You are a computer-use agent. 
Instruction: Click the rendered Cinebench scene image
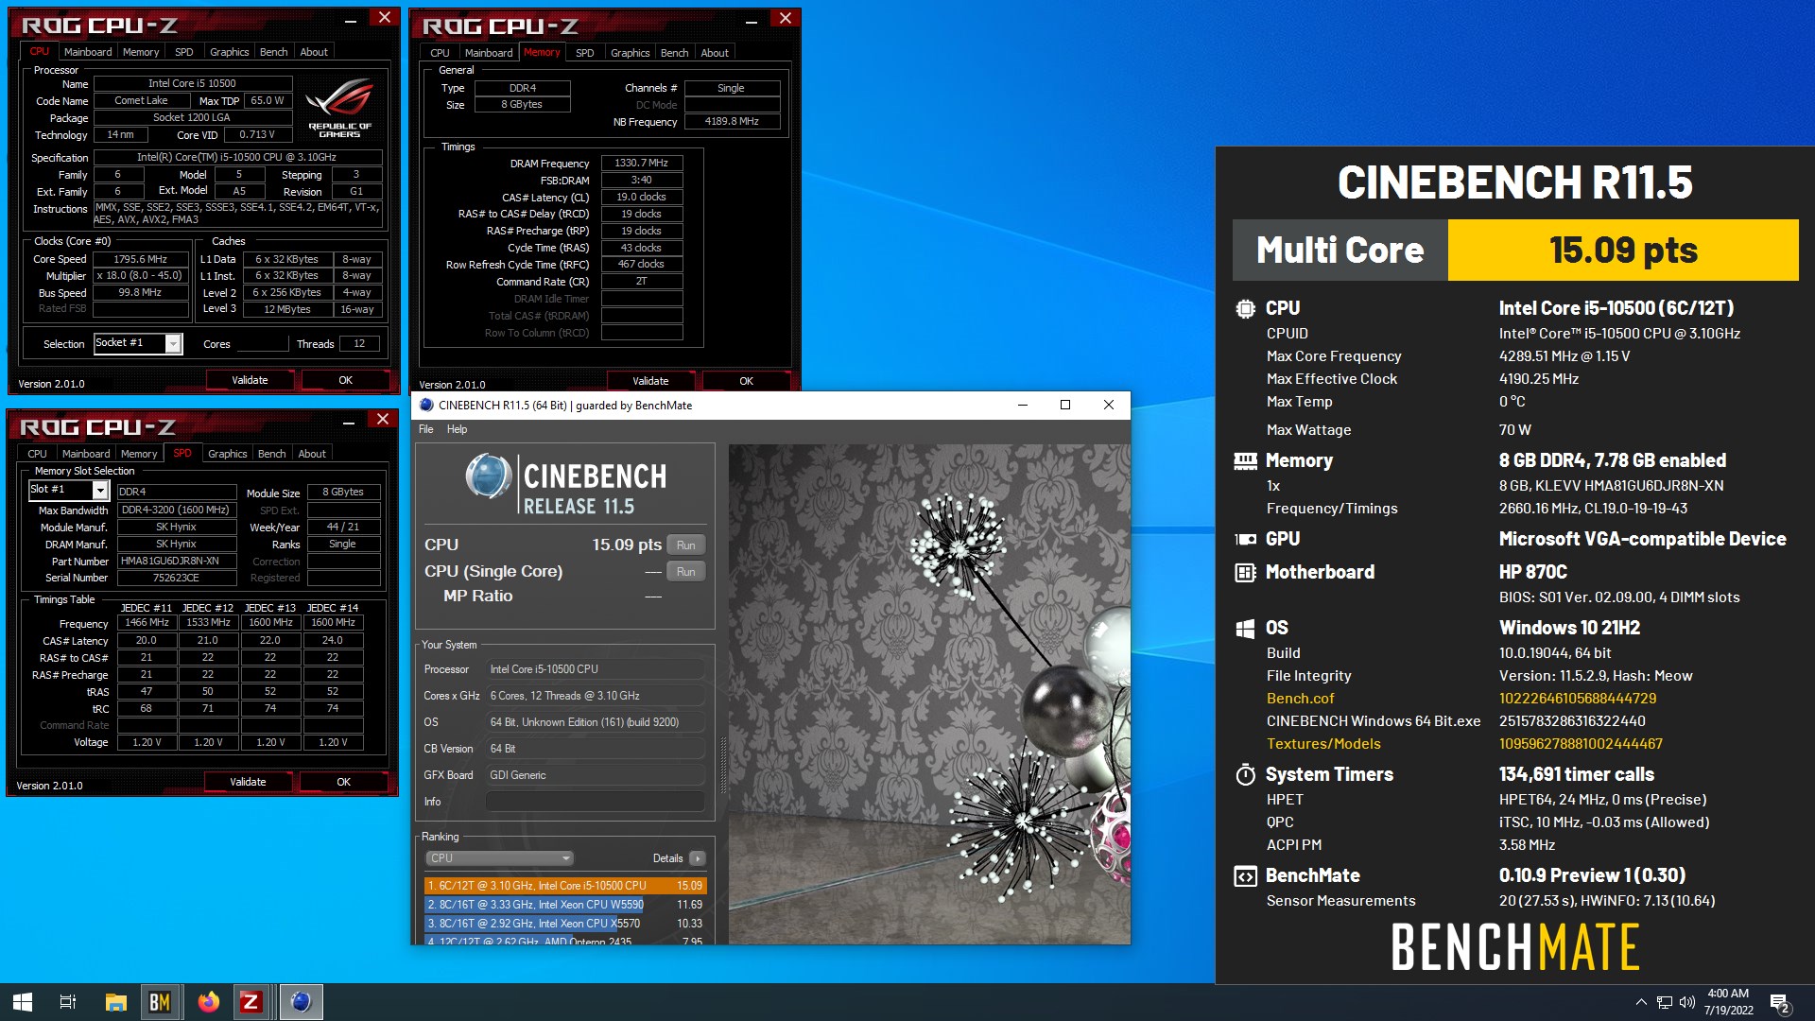click(x=928, y=694)
